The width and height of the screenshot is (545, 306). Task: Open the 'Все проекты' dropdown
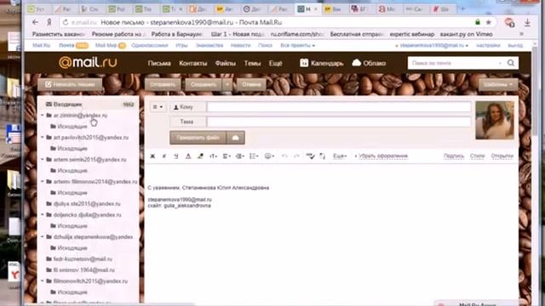[297, 45]
